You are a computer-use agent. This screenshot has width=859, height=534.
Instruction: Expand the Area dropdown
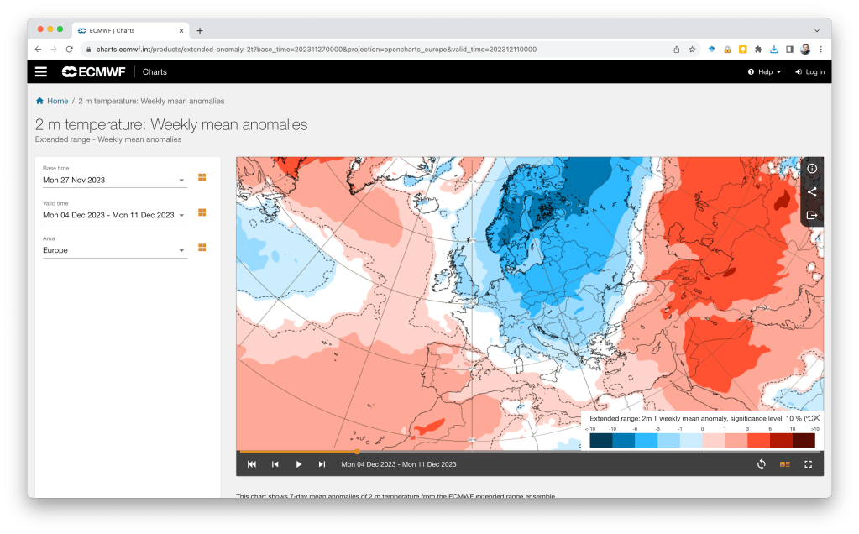click(x=181, y=251)
